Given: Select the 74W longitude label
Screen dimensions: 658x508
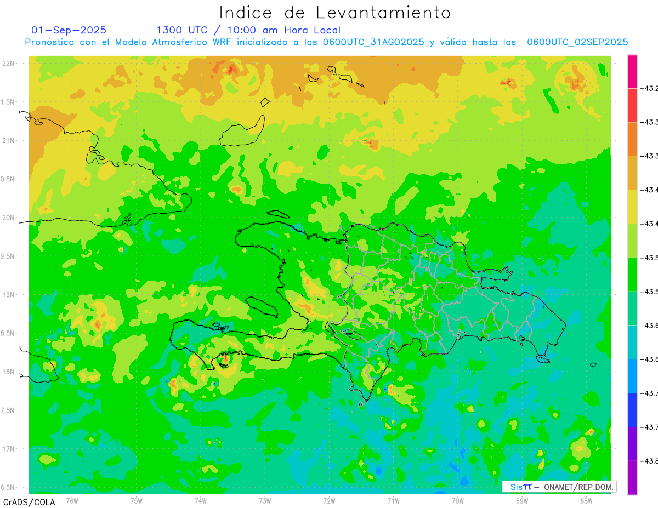Looking at the screenshot, I should pyautogui.click(x=200, y=500).
